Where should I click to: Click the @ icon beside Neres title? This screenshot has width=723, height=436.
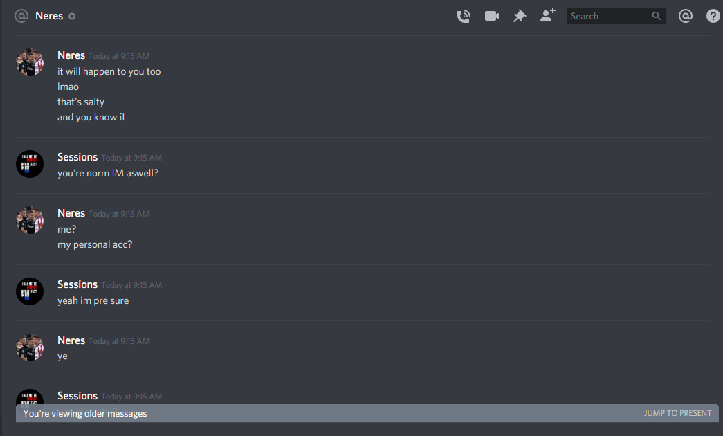(x=21, y=16)
